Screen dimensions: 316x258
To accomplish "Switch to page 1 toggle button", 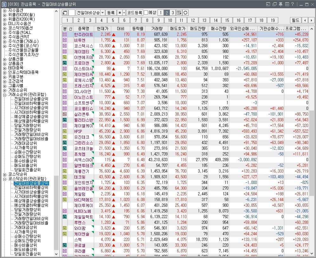I will tap(161, 13).
